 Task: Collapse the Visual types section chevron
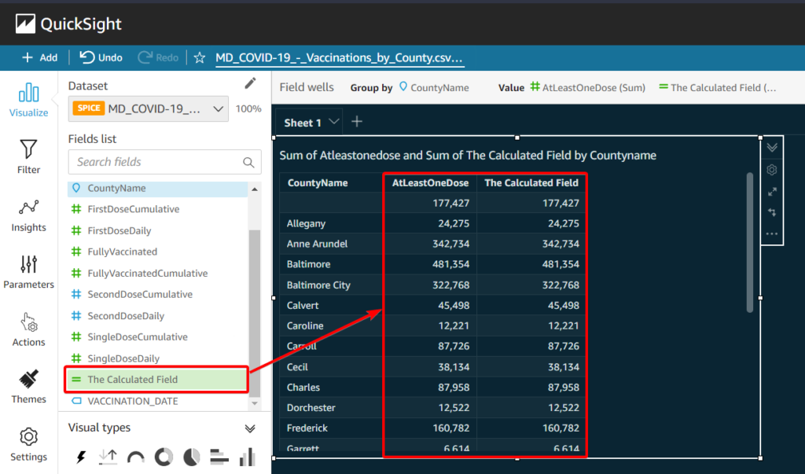250,428
